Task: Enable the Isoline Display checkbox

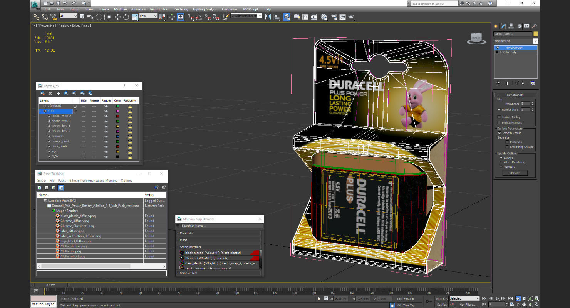Action: tap(499, 117)
